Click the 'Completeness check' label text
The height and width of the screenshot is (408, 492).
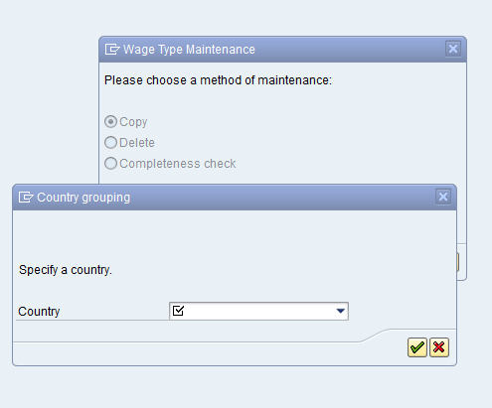click(x=178, y=164)
